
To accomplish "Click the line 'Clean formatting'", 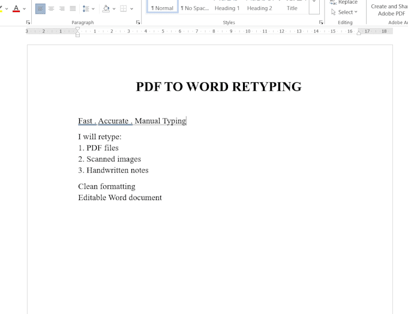I will [x=107, y=186].
